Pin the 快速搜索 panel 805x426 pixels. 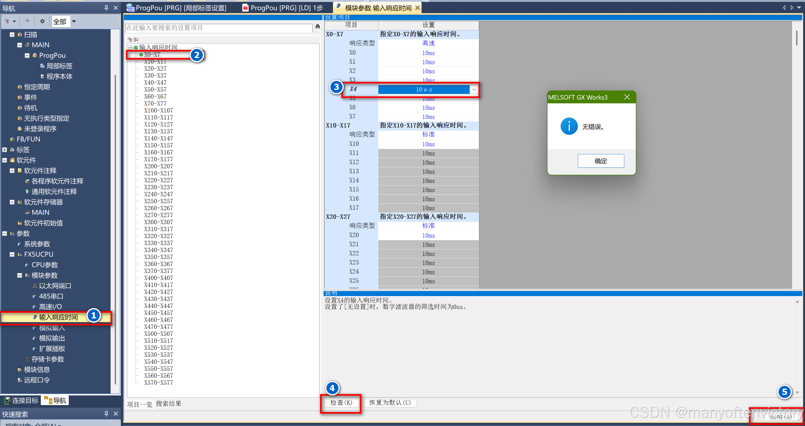pyautogui.click(x=106, y=414)
